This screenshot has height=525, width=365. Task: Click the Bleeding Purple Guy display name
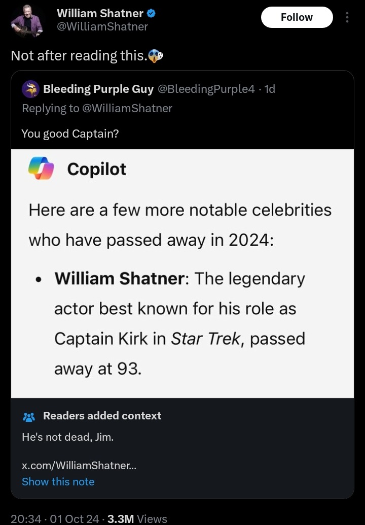tap(98, 89)
